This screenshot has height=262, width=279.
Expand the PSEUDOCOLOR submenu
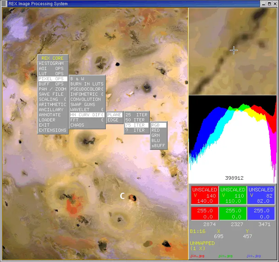tap(87, 89)
